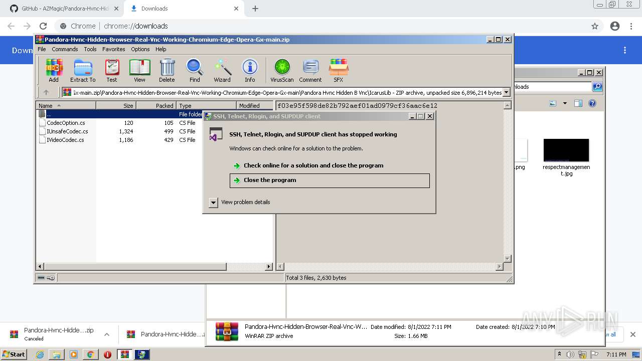Image resolution: width=642 pixels, height=361 pixels.
Task: Click Chrome back navigation arrow
Action: 11,26
